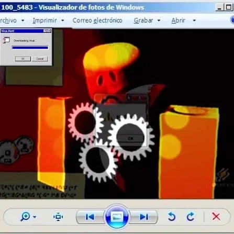Start the slideshow with center round button
234x234 pixels.
coord(117,217)
